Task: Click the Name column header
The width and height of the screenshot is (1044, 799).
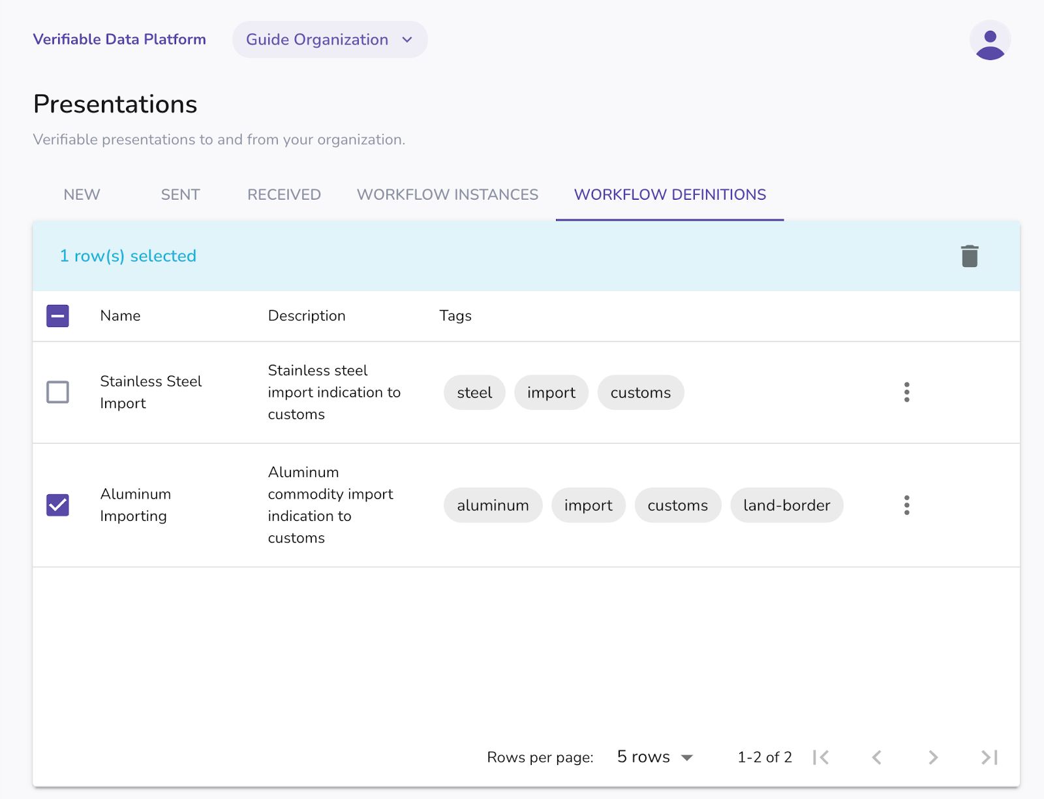Action: click(x=120, y=316)
